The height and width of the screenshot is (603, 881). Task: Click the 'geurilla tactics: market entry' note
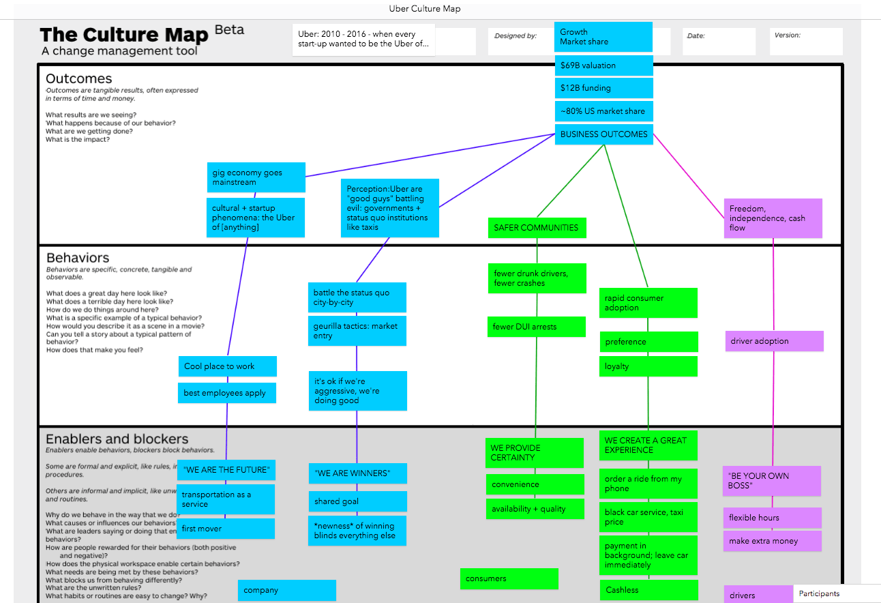(x=357, y=331)
